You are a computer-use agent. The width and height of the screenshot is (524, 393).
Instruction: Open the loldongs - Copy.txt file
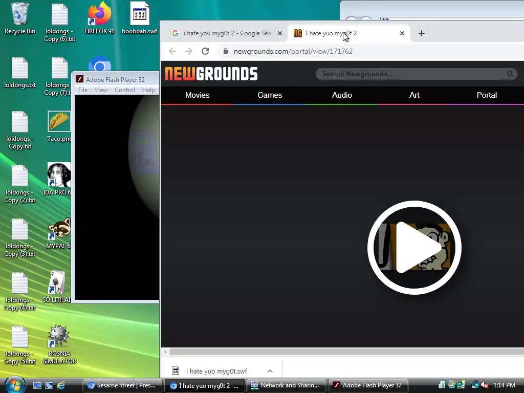pyautogui.click(x=20, y=130)
